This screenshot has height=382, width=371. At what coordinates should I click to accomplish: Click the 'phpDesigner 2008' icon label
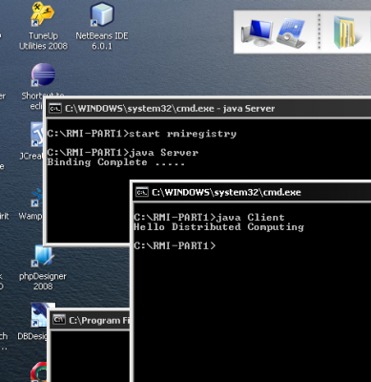pyautogui.click(x=43, y=281)
